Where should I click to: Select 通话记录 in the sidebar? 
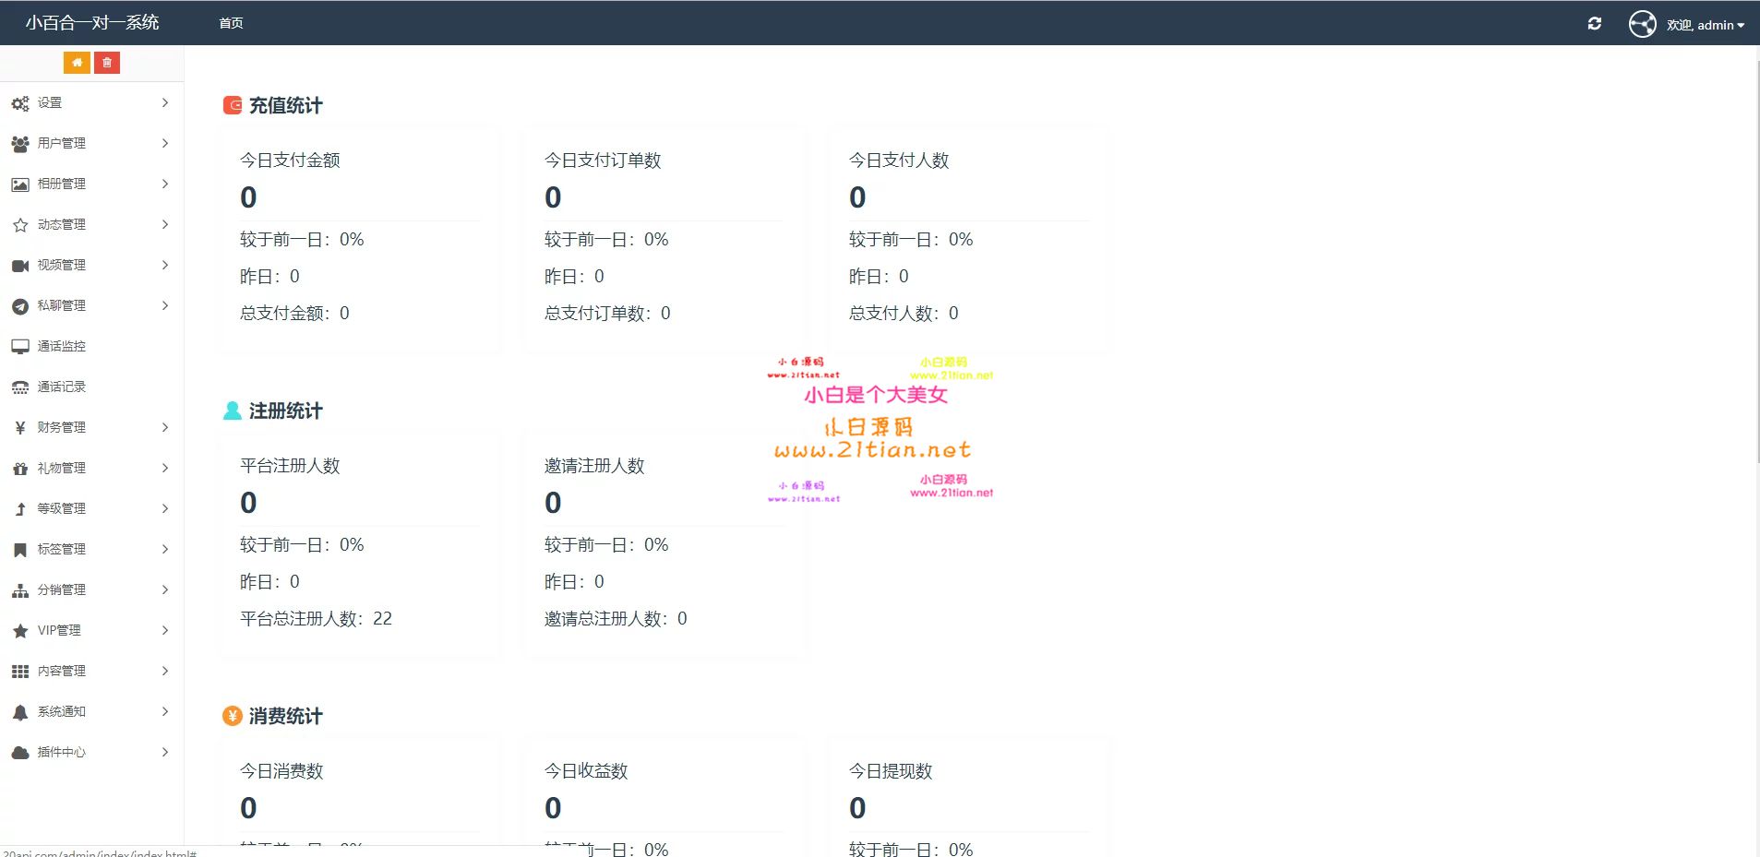point(62,387)
